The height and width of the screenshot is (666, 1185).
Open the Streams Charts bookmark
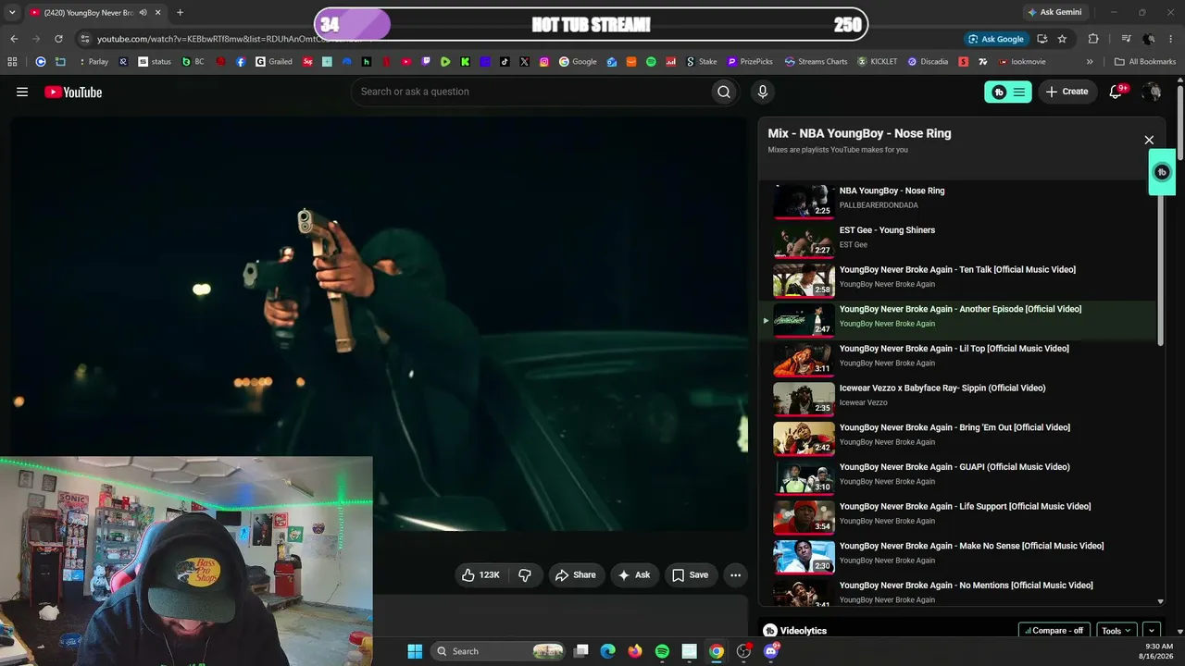(x=817, y=62)
